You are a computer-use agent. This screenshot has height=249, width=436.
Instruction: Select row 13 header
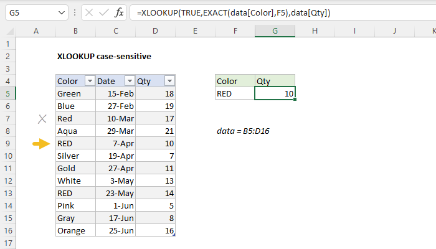point(7,193)
